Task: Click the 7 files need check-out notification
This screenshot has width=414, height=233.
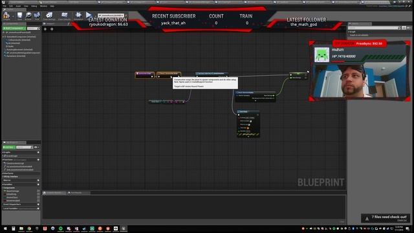Action: 386,218
